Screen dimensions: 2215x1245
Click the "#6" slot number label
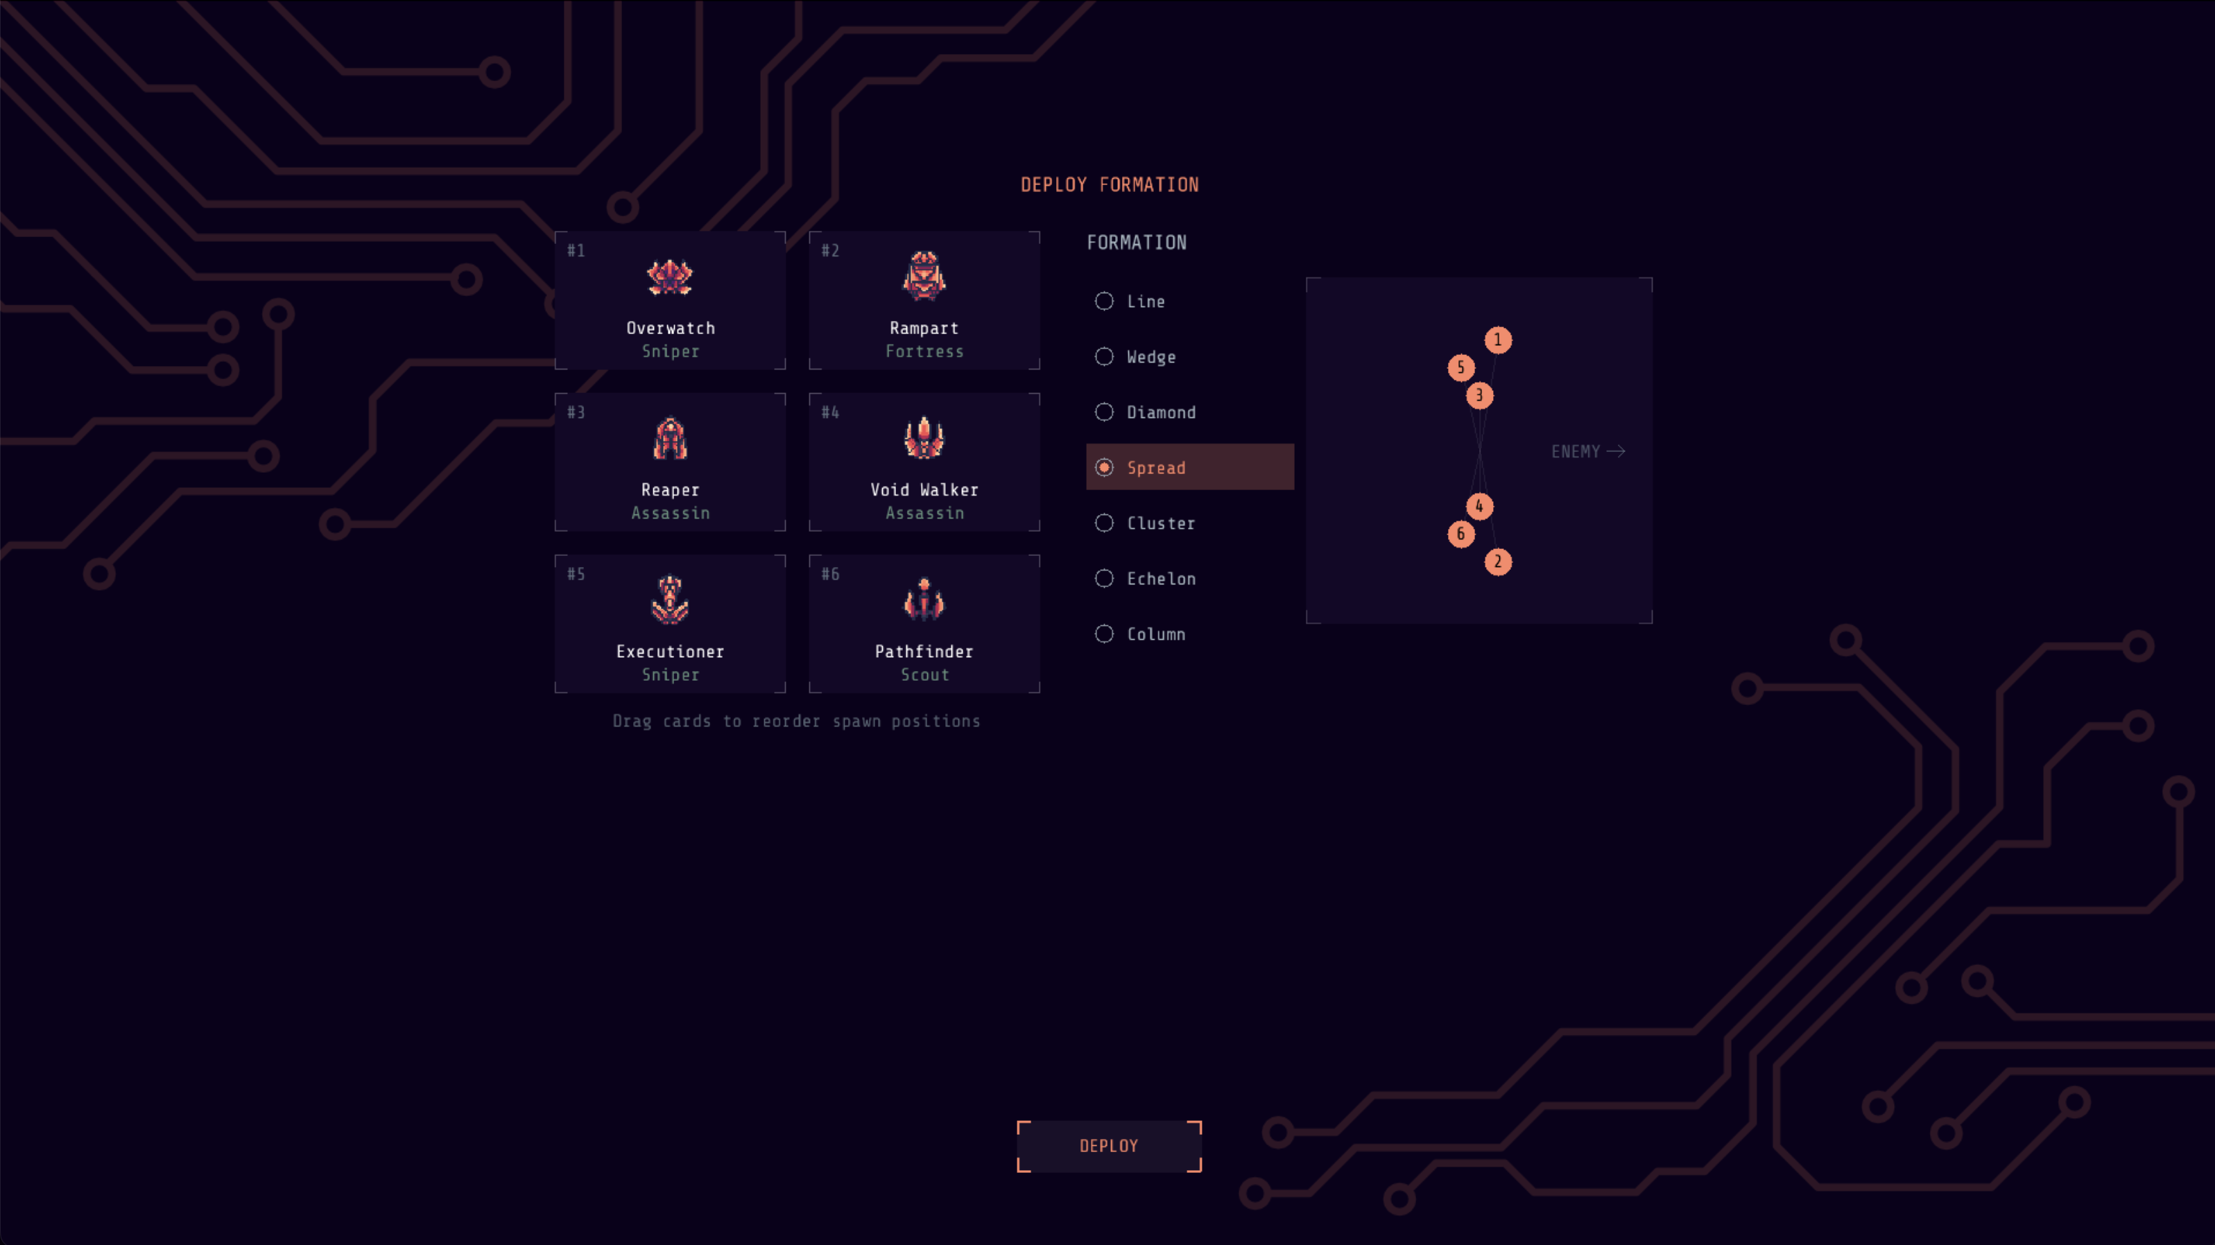coord(830,575)
